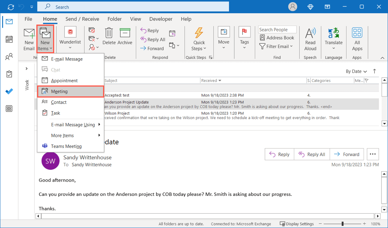Open the Wunderlist add-in
Viewport: 388px width, 228px height.
tap(70, 38)
